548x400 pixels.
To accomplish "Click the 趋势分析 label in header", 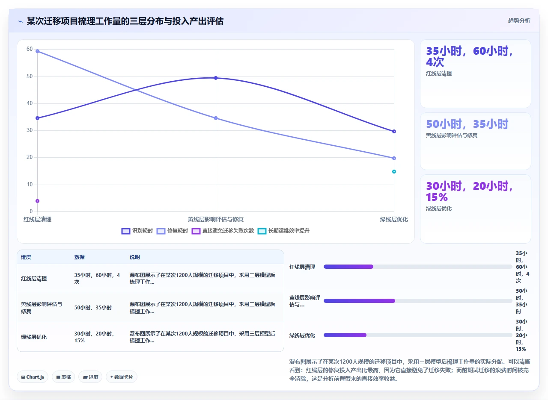I will [519, 21].
